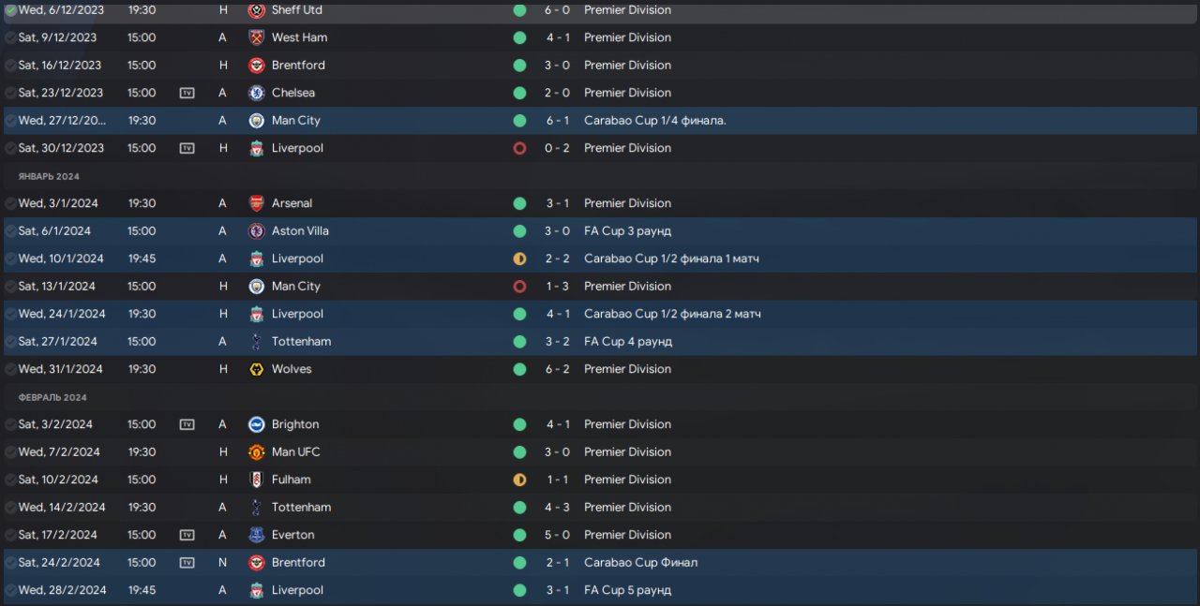This screenshot has height=606, width=1200.
Task: Open the Carabao Cup Финал competition
Action: point(640,562)
